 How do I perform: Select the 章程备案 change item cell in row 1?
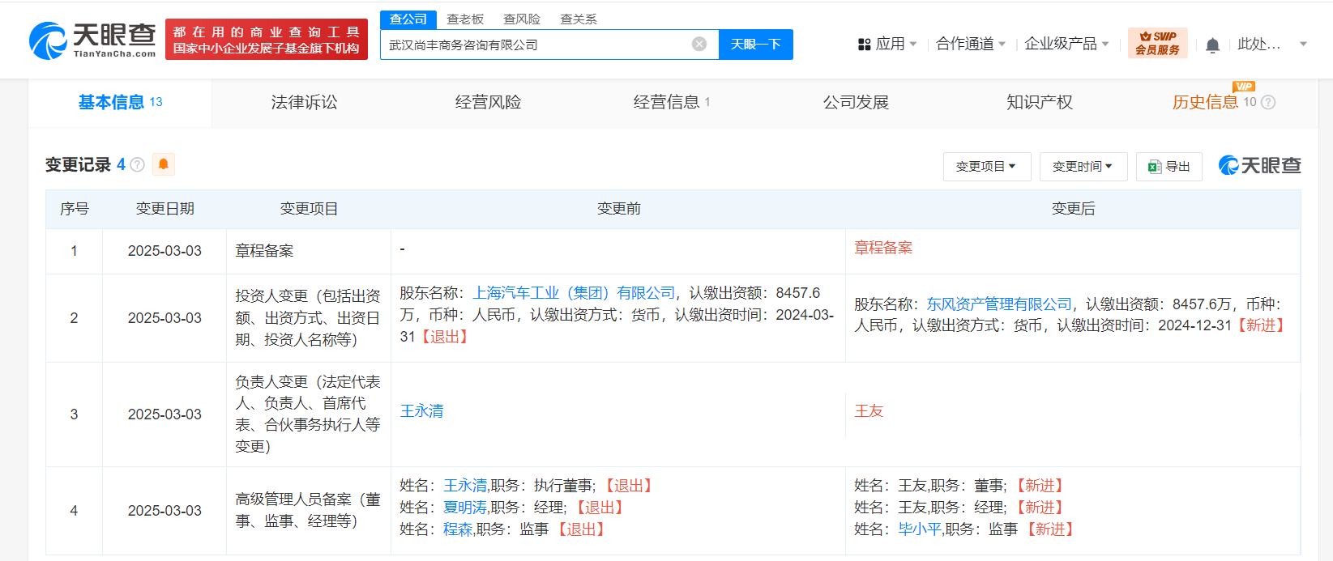[x=308, y=251]
